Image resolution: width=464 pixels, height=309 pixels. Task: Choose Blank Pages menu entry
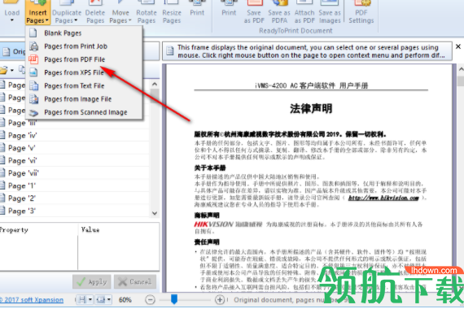coord(84,33)
